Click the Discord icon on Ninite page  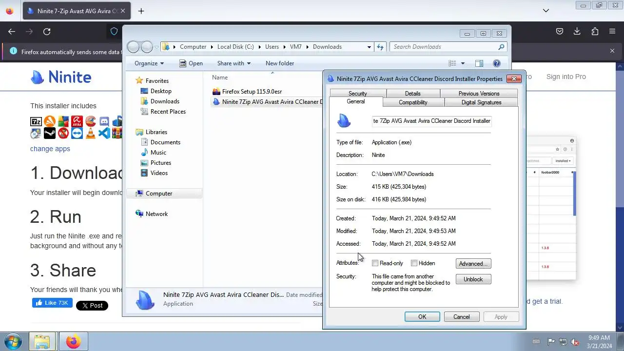pyautogui.click(x=104, y=121)
